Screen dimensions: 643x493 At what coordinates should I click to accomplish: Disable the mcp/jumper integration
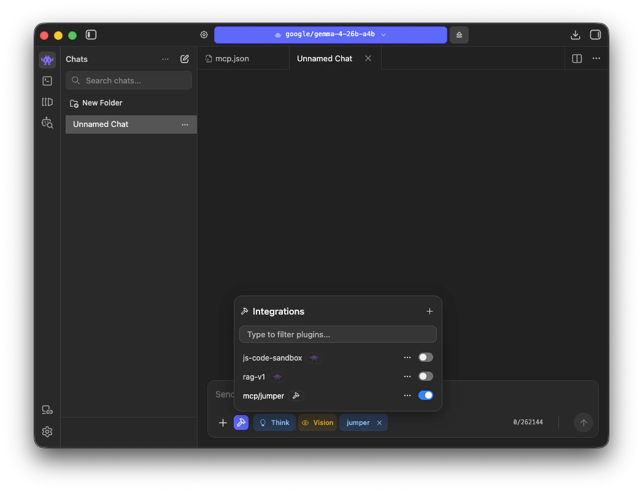[426, 395]
